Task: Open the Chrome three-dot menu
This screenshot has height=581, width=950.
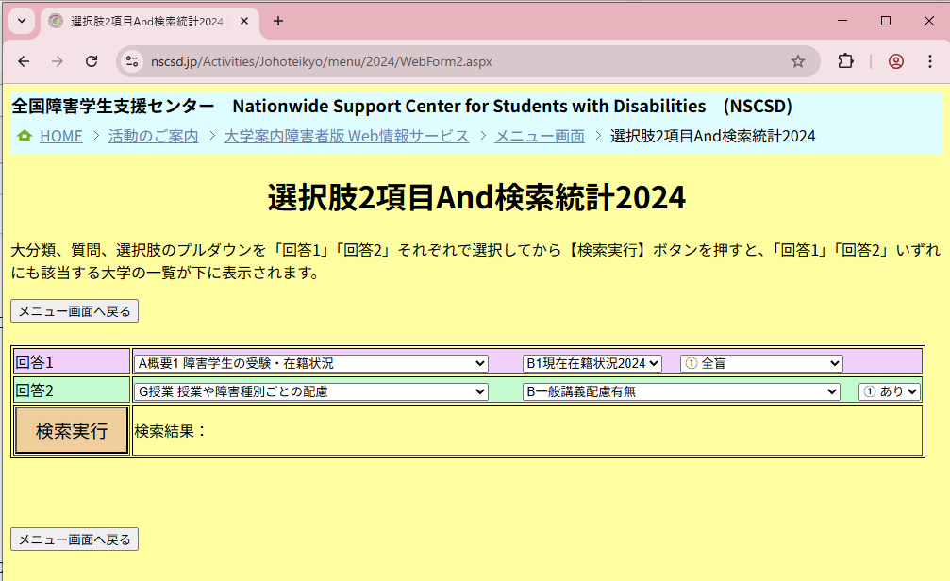Action: (x=928, y=61)
